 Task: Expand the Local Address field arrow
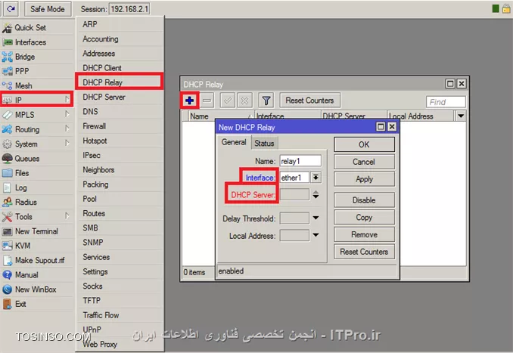(x=316, y=234)
